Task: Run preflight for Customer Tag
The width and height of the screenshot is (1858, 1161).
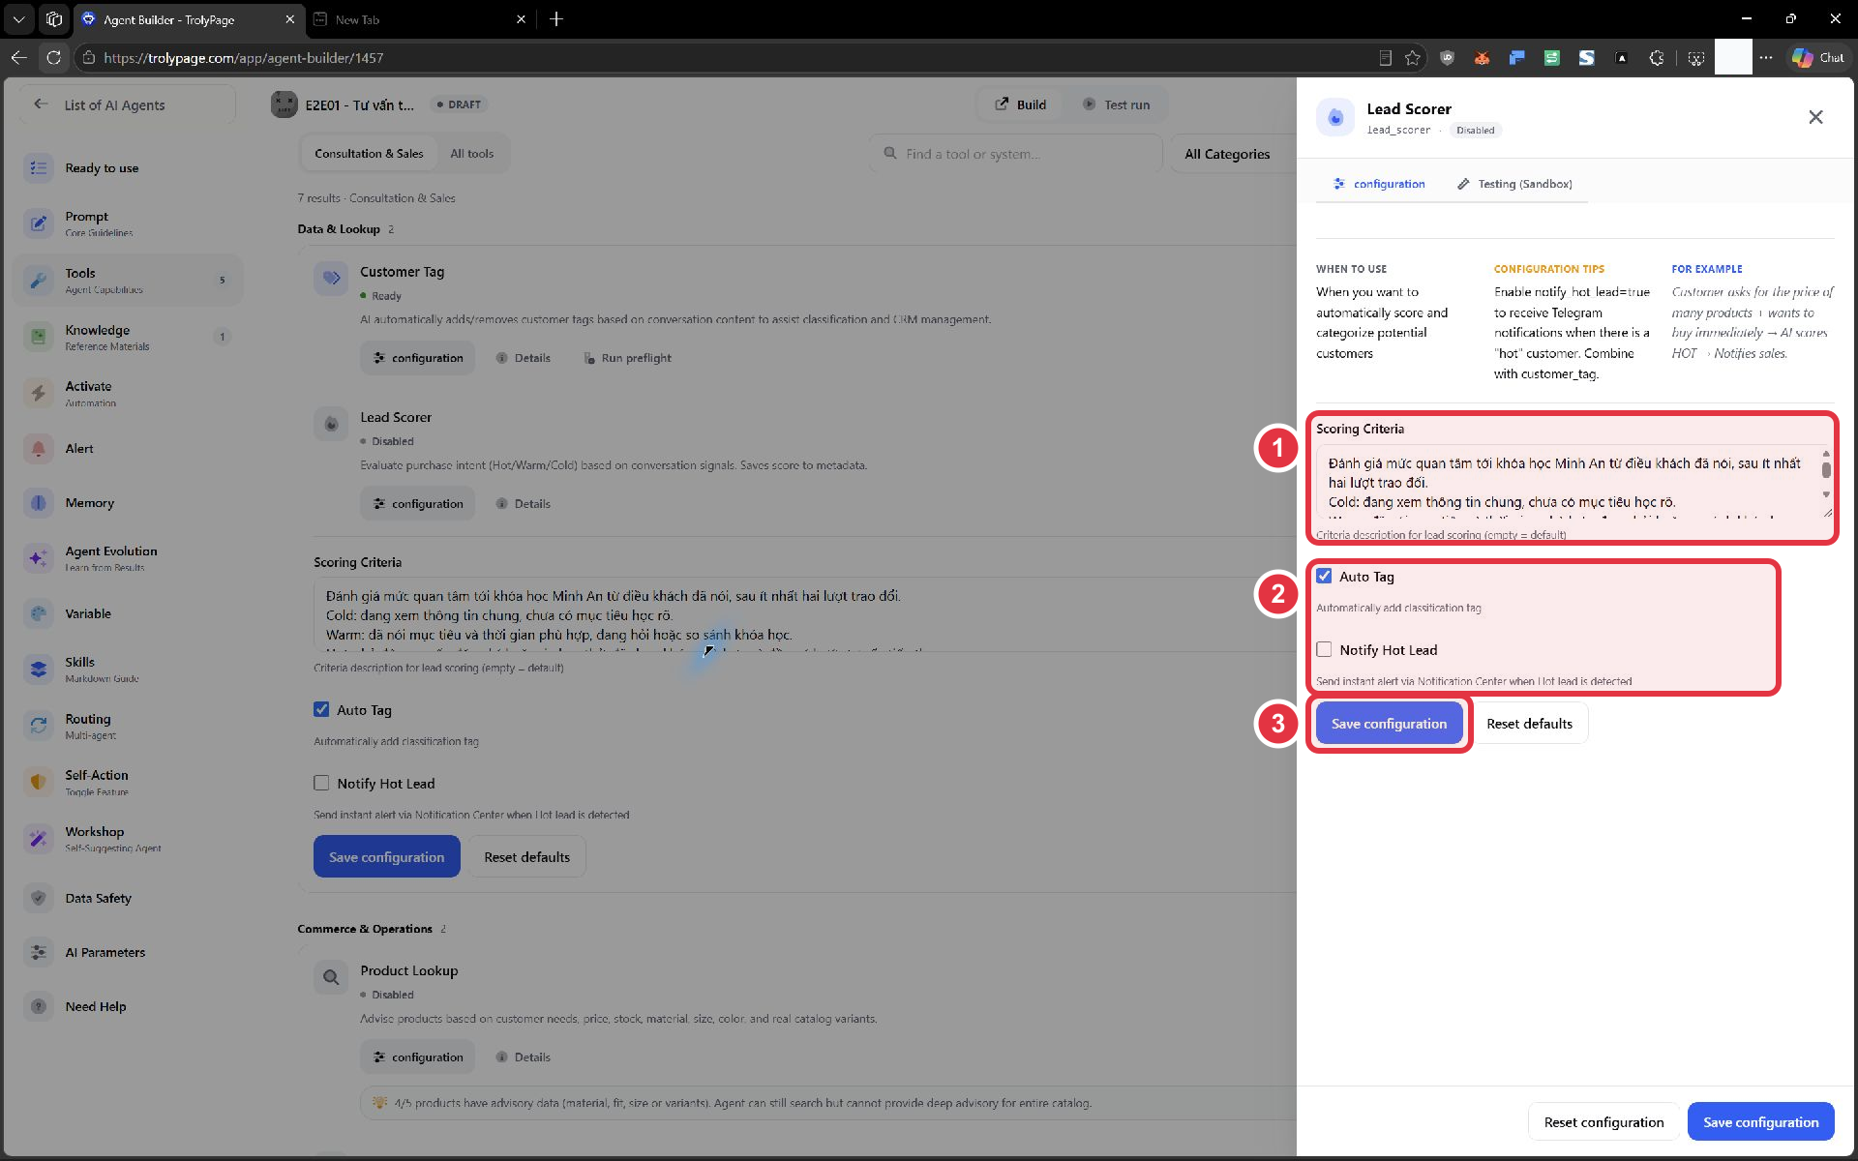Action: pos(628,358)
